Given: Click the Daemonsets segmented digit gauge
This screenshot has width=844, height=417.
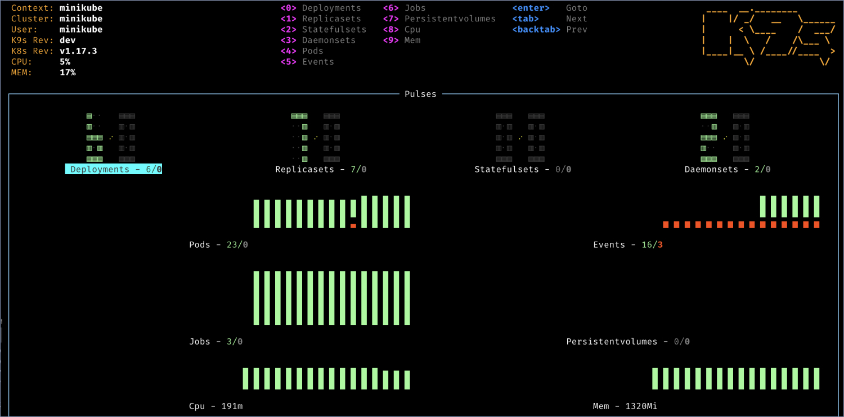Looking at the screenshot, I should click(x=725, y=138).
